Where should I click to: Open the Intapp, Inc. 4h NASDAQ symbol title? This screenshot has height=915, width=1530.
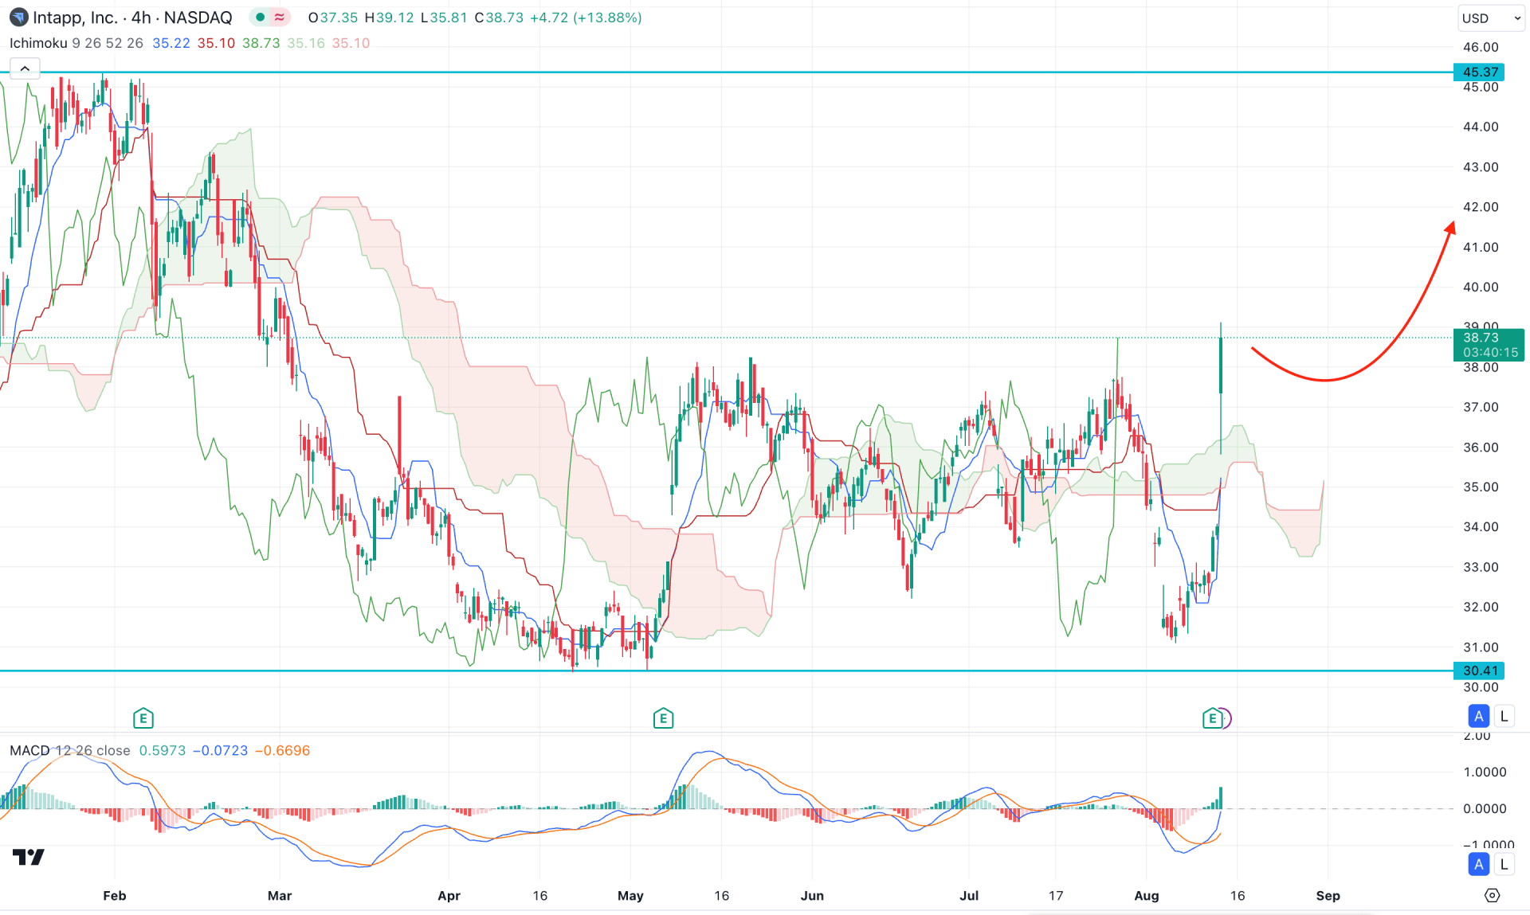(132, 18)
